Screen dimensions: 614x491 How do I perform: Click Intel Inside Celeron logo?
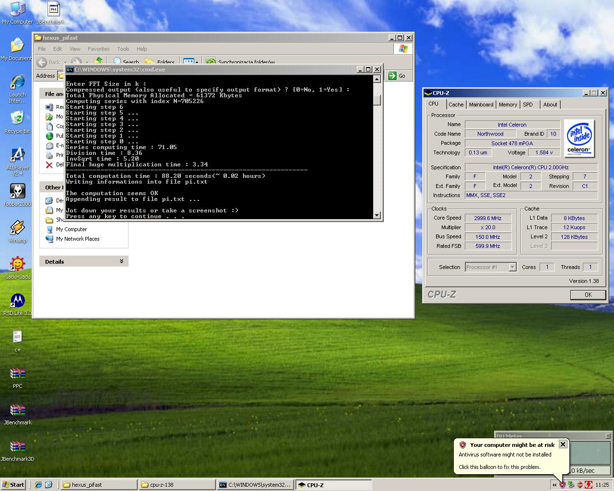579,139
